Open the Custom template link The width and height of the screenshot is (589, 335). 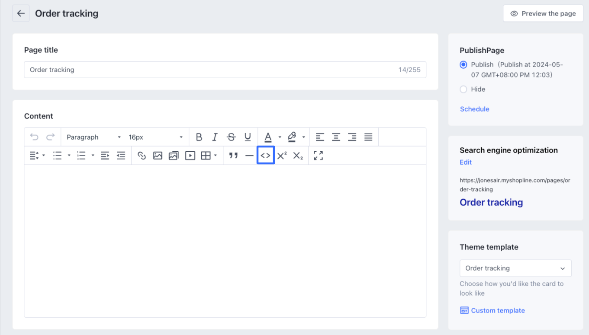pyautogui.click(x=498, y=310)
